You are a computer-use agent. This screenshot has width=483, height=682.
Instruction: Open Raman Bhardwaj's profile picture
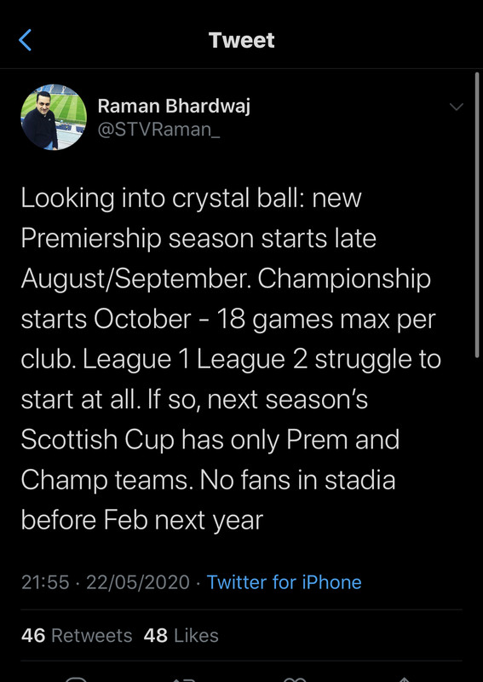pyautogui.click(x=54, y=117)
